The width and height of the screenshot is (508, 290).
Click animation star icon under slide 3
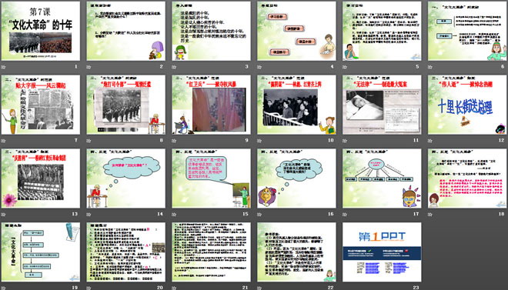[x=174, y=67]
